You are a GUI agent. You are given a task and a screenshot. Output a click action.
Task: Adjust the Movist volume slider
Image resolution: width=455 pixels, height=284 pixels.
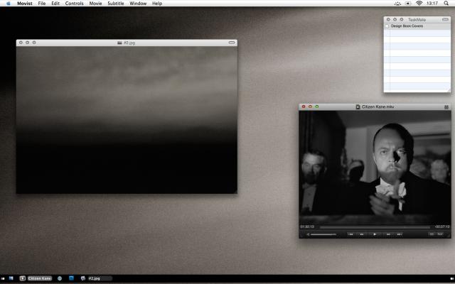pos(323,234)
